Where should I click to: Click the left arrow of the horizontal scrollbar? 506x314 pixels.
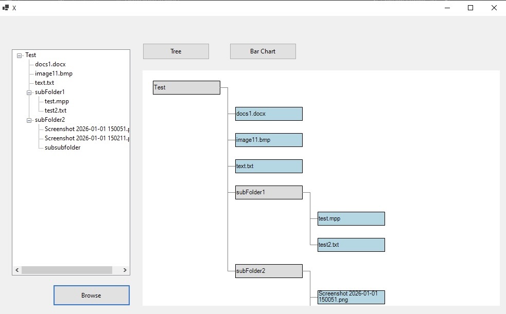pyautogui.click(x=17, y=270)
